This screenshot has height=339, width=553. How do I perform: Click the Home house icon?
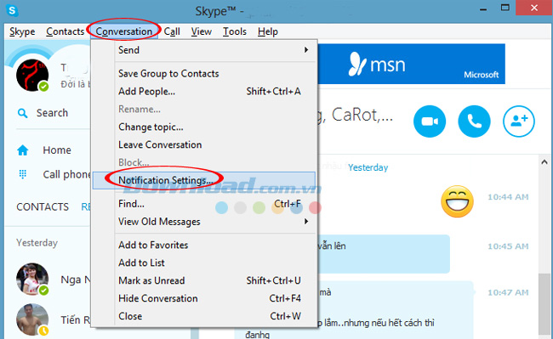click(23, 150)
